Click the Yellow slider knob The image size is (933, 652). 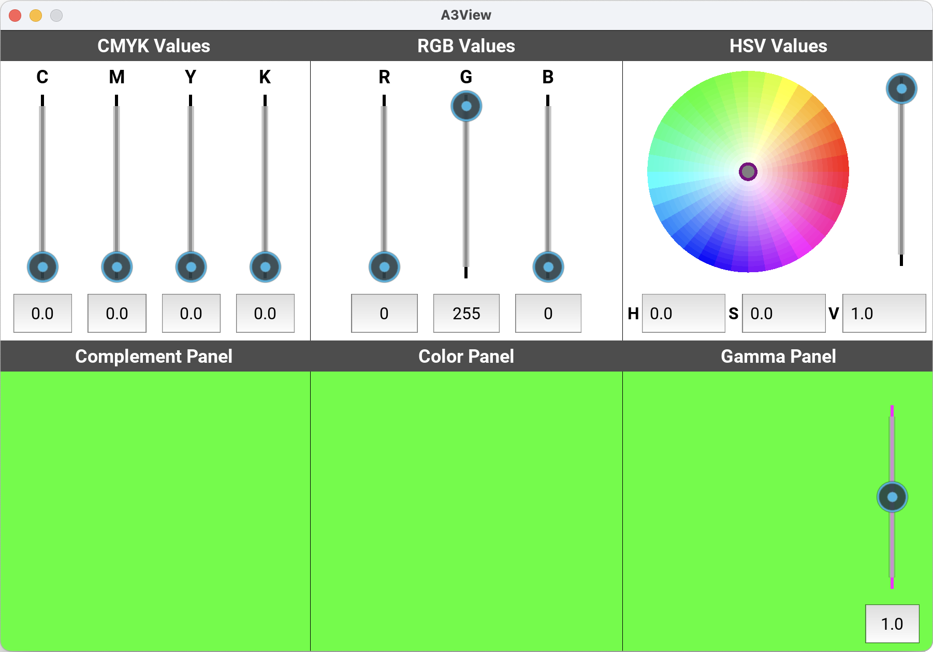191,267
